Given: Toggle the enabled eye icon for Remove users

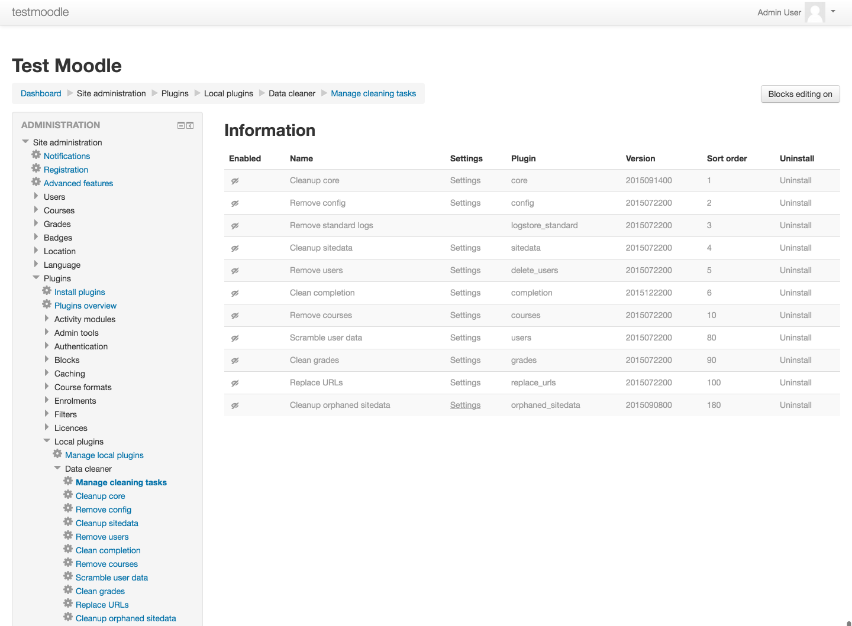Looking at the screenshot, I should [235, 271].
